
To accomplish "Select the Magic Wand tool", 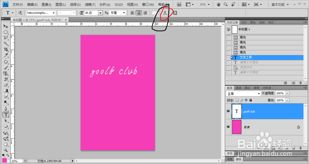I will (6, 43).
